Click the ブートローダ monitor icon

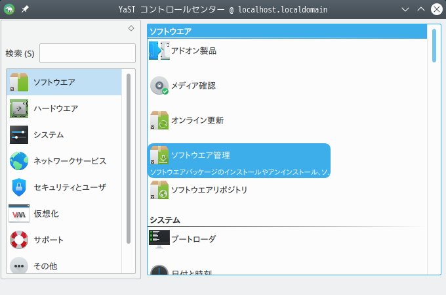(159, 239)
